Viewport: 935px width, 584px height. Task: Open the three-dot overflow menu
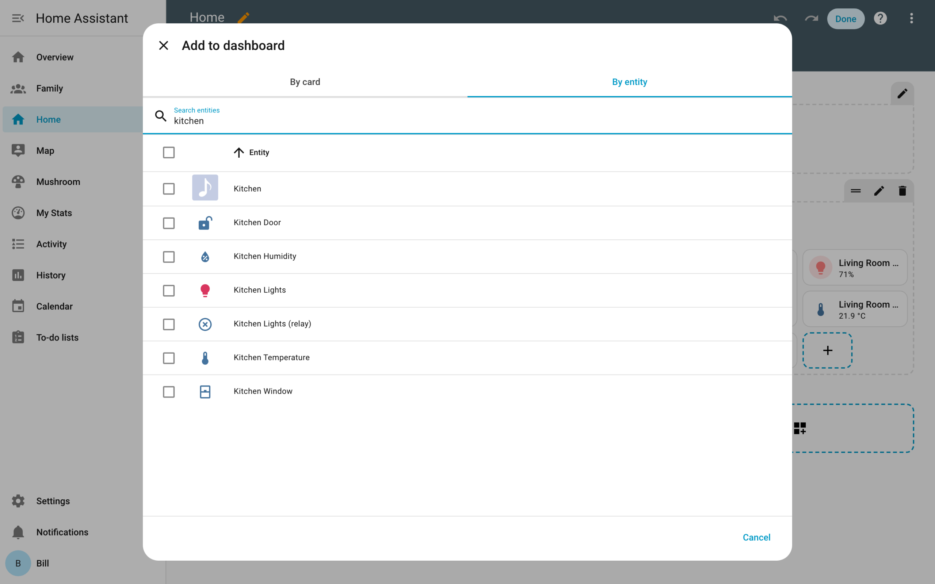point(911,18)
